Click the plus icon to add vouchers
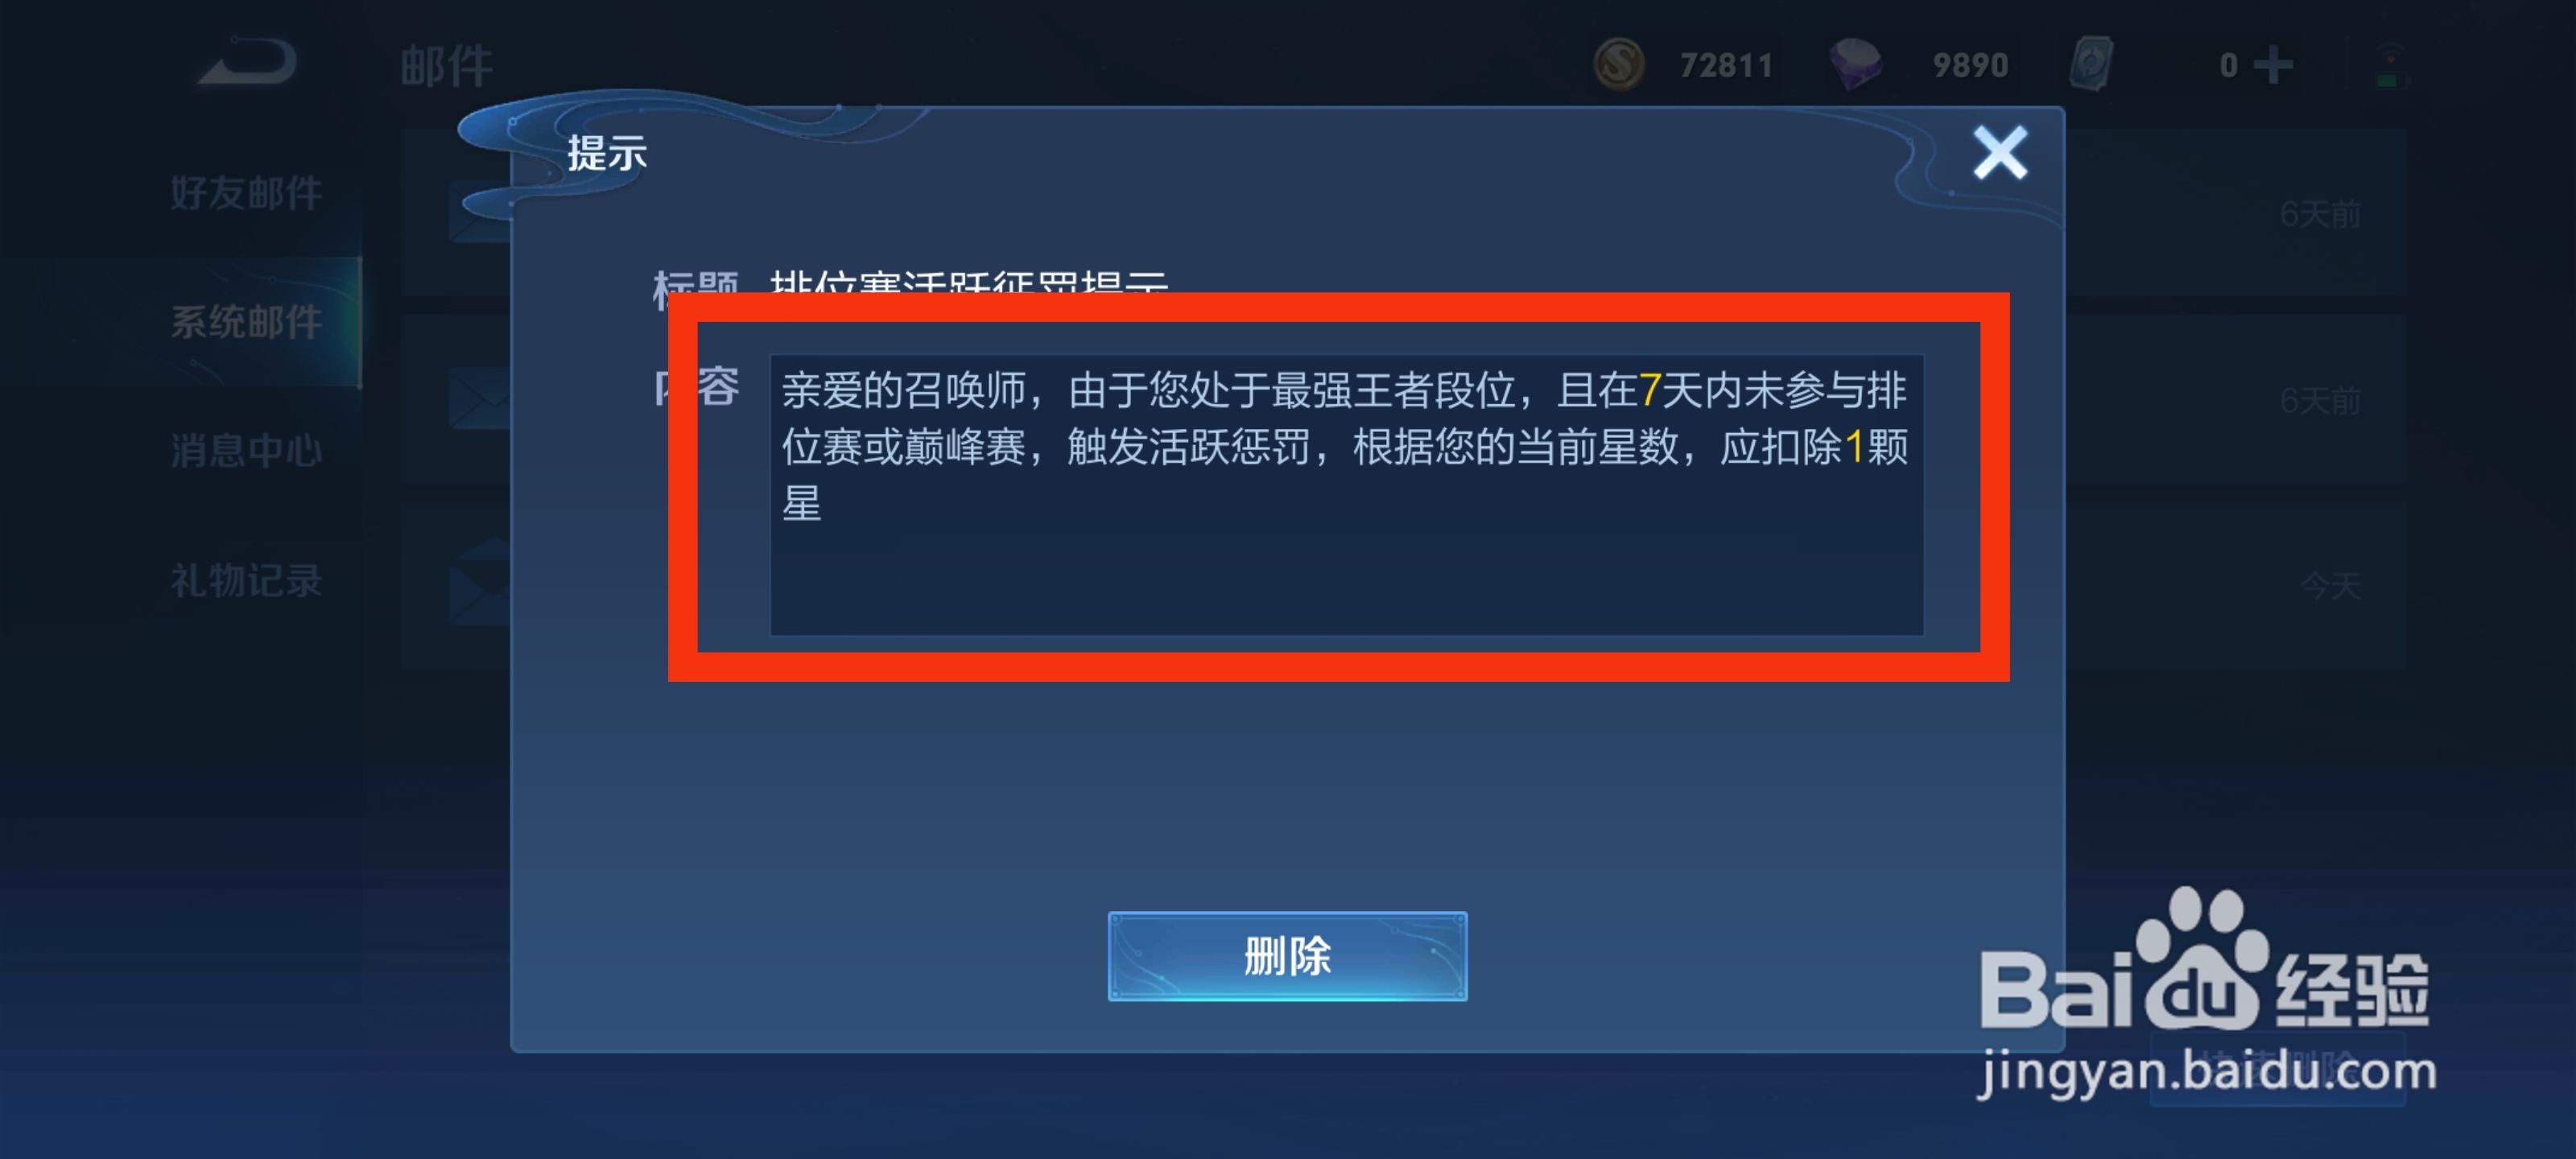The width and height of the screenshot is (2576, 1159). tap(2272, 65)
